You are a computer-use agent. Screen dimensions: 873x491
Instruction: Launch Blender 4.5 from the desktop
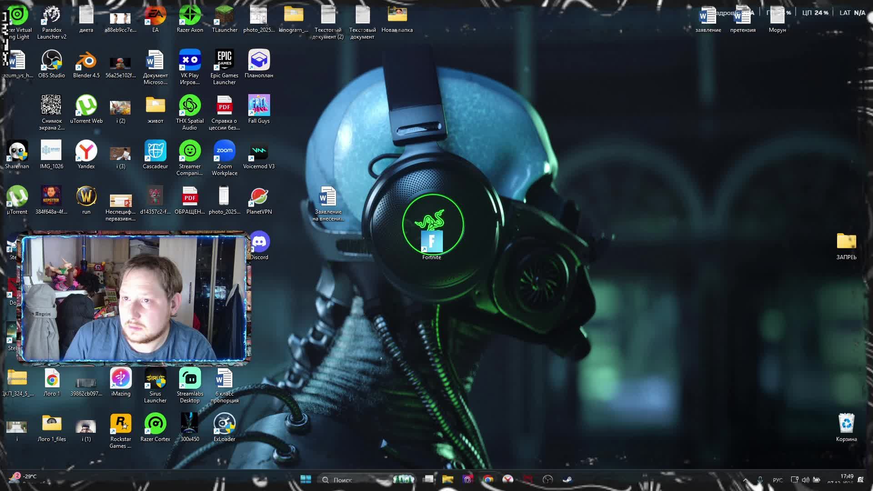[86, 61]
